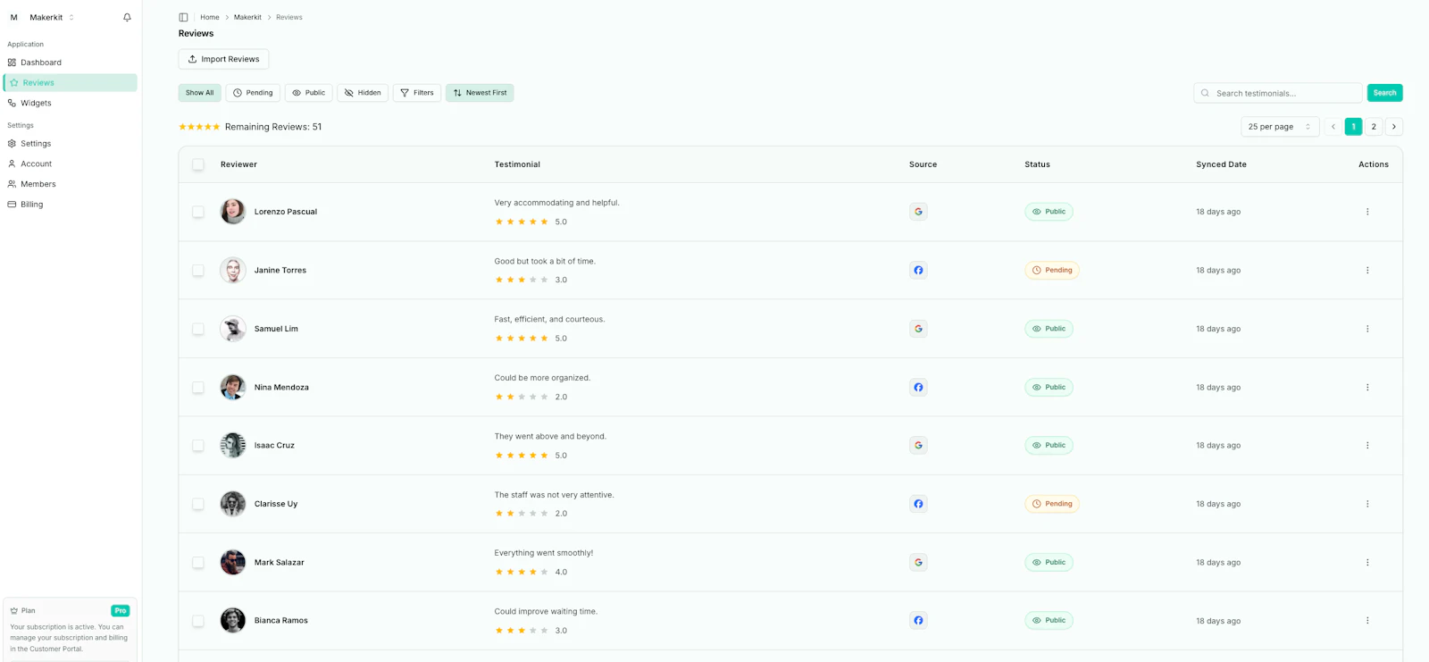Check the Mark Salazar row checkbox

(198, 562)
